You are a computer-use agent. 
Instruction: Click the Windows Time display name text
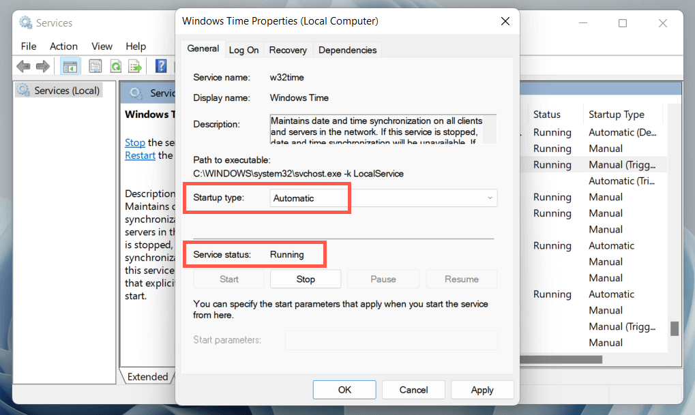click(x=299, y=98)
